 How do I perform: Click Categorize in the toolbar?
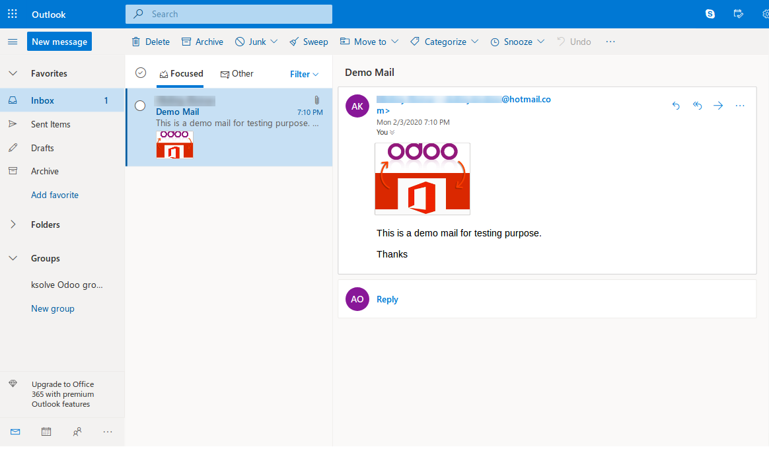click(439, 42)
